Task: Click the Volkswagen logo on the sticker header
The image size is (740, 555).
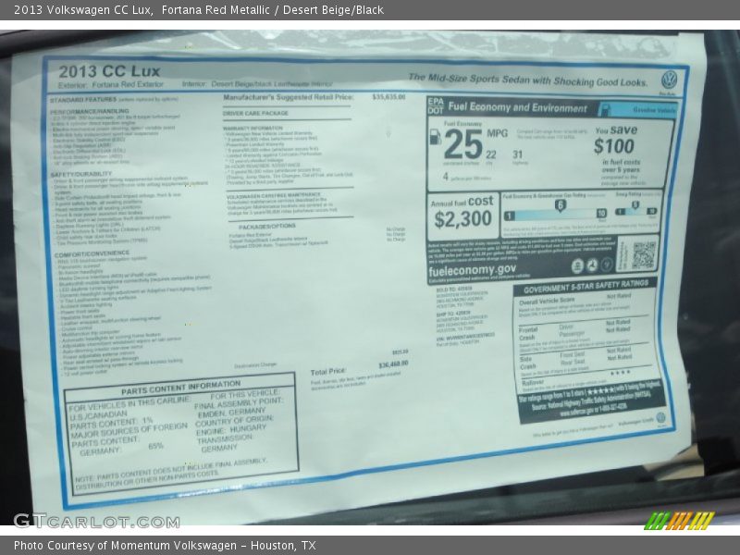Action: [669, 80]
